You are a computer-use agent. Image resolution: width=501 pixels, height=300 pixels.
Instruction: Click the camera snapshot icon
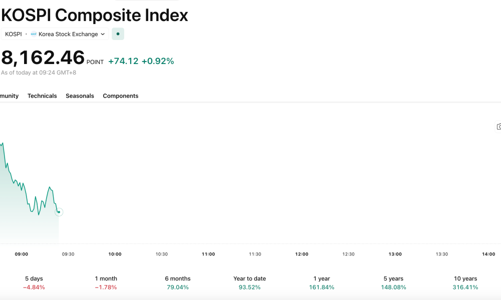[x=498, y=126]
